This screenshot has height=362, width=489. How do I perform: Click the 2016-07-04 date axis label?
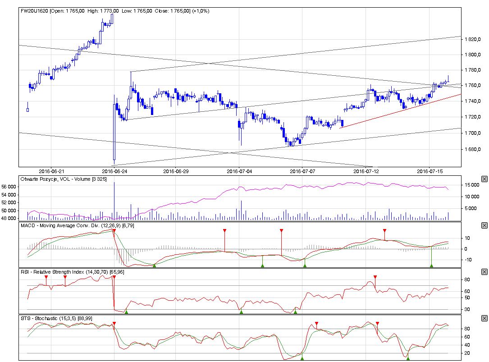tap(239, 171)
